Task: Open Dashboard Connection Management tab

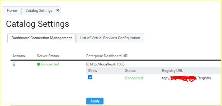Action: [42, 38]
